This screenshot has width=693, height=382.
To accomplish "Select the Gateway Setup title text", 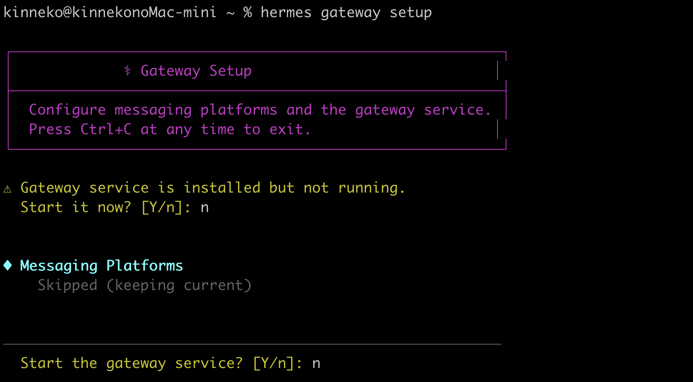I will (x=196, y=71).
